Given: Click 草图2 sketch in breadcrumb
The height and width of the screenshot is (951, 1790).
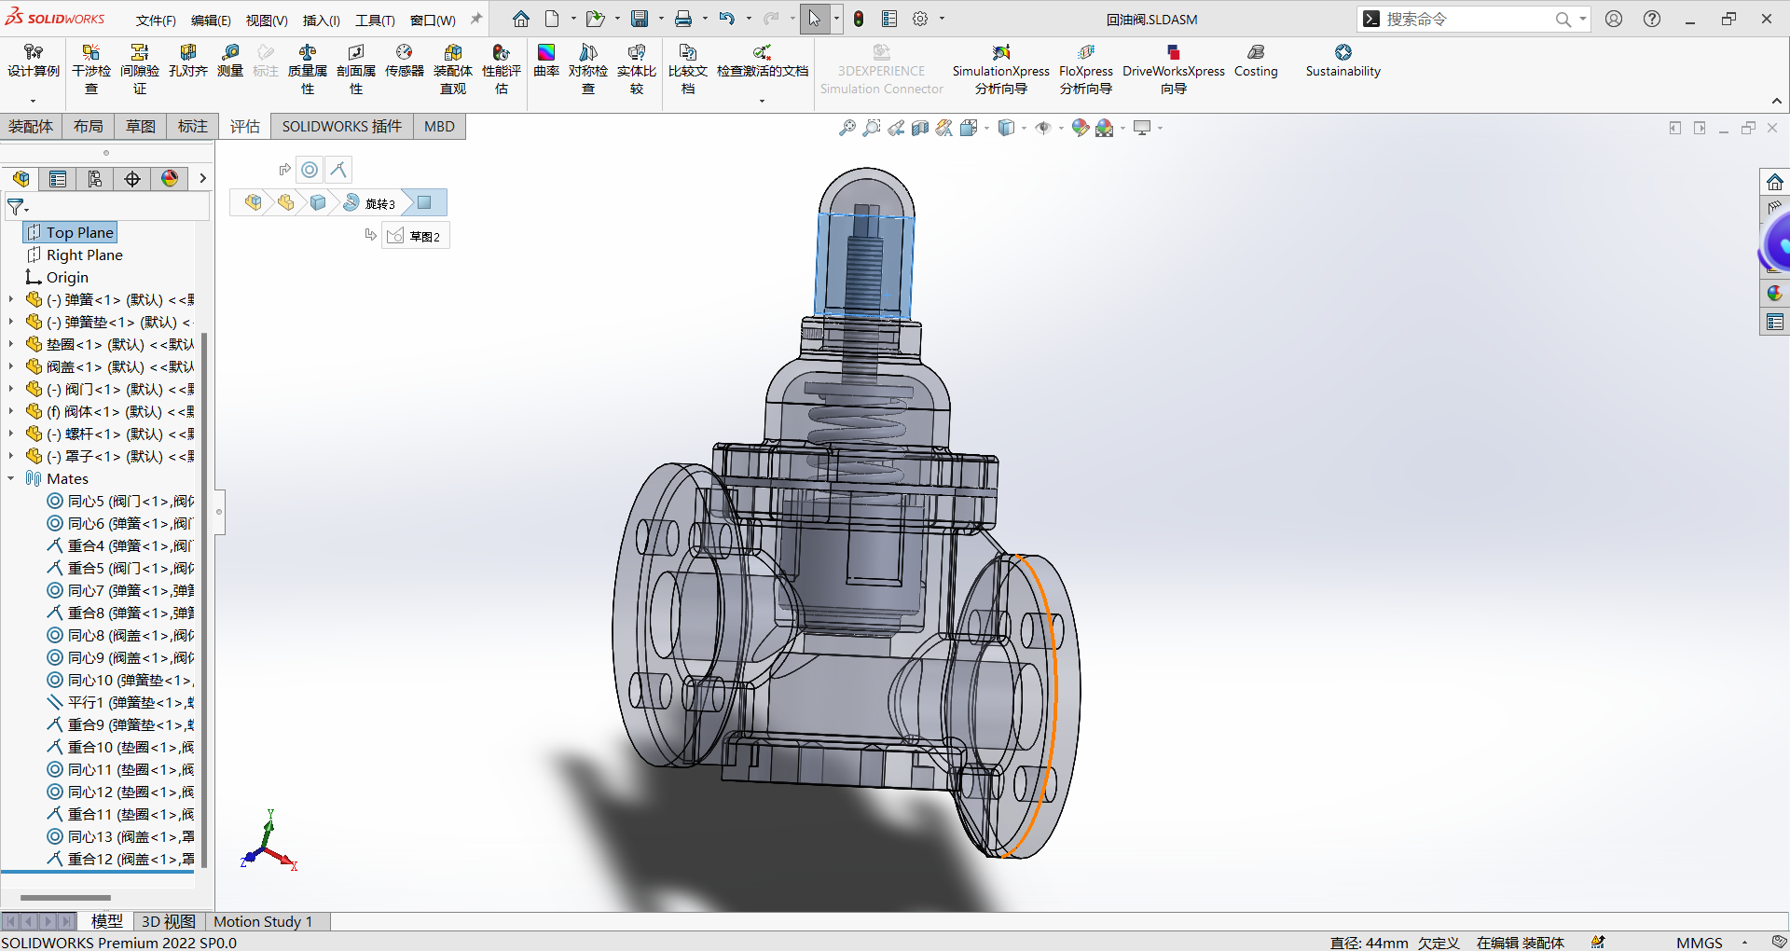Looking at the screenshot, I should (415, 236).
